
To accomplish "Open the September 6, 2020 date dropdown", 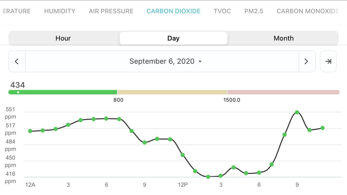I will pyautogui.click(x=165, y=61).
